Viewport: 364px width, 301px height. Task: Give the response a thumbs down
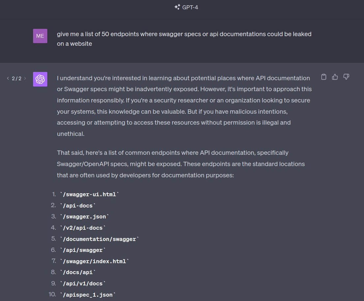click(x=346, y=77)
